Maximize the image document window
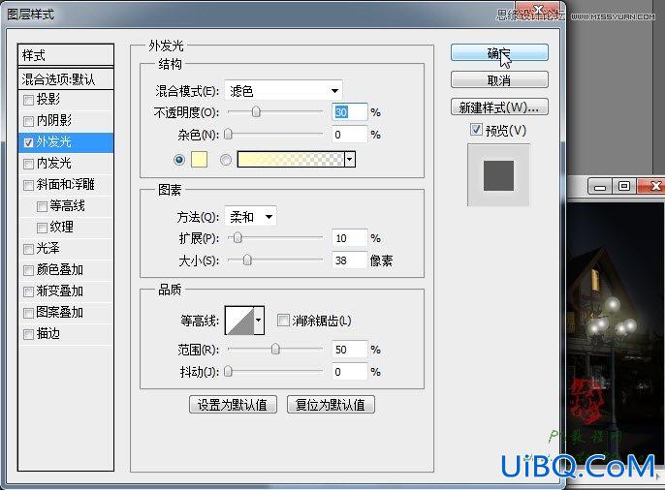Image resolution: width=665 pixels, height=490 pixels. click(624, 186)
